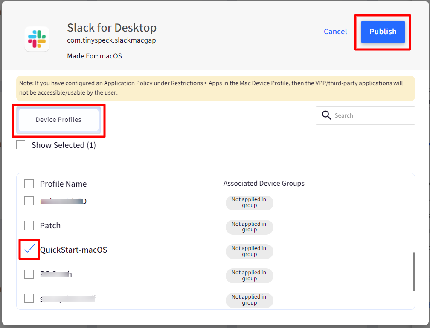Select all profiles via Profile Name checkbox
This screenshot has width=430, height=328.
click(29, 184)
